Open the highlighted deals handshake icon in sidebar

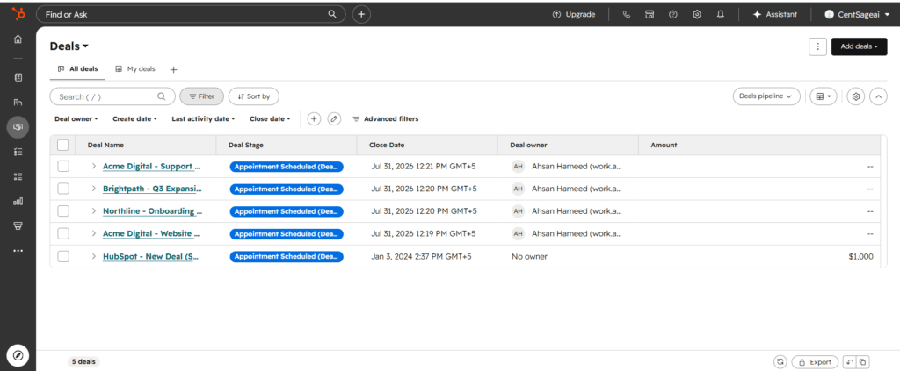(x=18, y=126)
